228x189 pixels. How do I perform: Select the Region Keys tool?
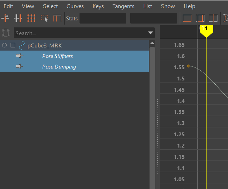pyautogui.click(x=44, y=18)
